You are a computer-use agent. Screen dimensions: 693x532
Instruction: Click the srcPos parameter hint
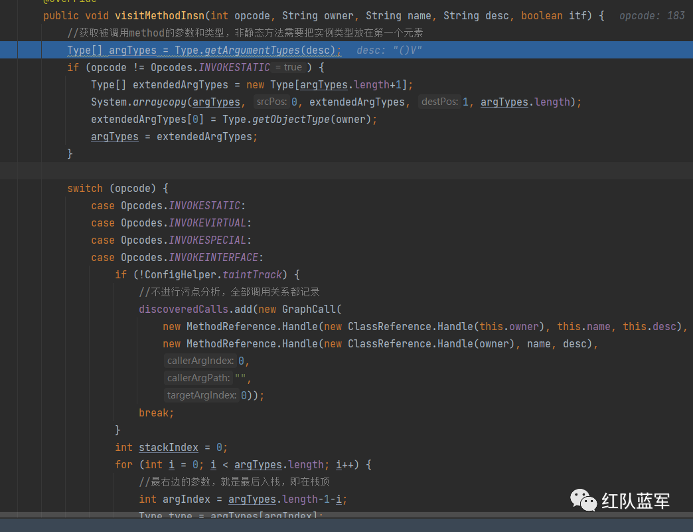(271, 102)
